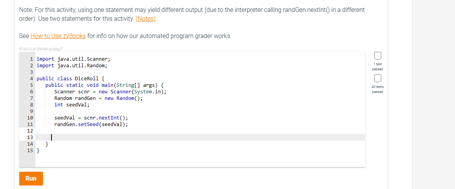Click the import java.util.Random line
Screen dimensions: 455x189
pyautogui.click(x=71, y=66)
